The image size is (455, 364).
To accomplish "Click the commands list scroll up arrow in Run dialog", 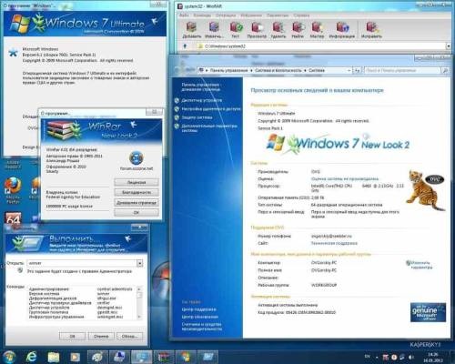I will click(139, 288).
